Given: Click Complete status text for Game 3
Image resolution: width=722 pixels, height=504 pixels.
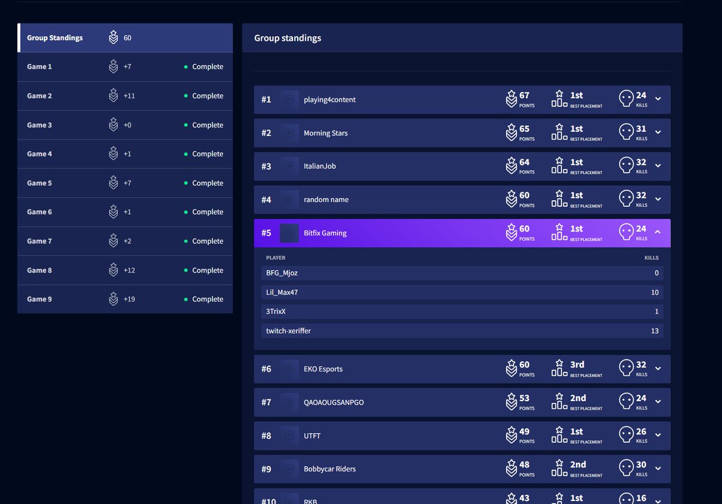Looking at the screenshot, I should pyautogui.click(x=208, y=125).
